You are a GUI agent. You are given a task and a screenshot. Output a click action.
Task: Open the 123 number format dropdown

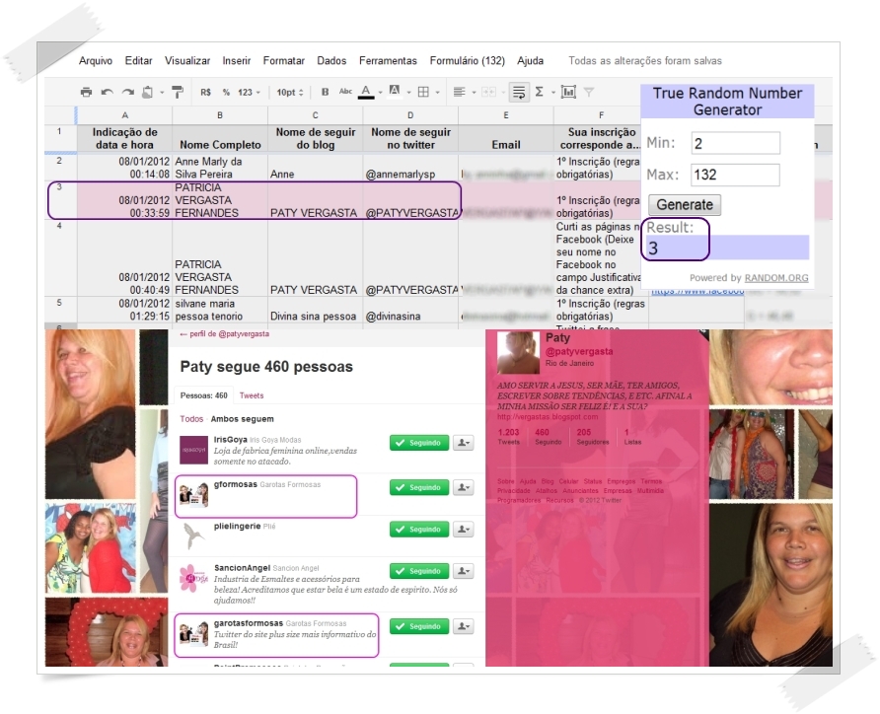249,92
